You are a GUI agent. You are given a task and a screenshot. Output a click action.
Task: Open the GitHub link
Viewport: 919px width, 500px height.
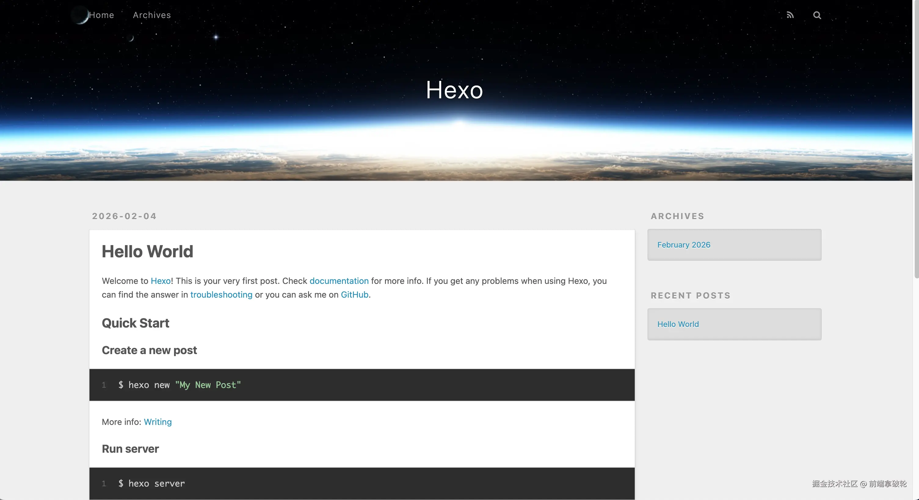[354, 295]
